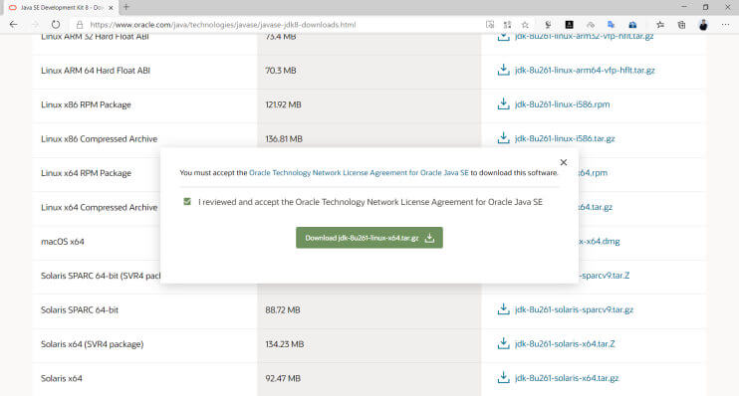Download jdk-8u261-linux-arm64-vfp-hflt.tar.gz link
Viewport: 739px width, 396px height.
click(x=585, y=71)
